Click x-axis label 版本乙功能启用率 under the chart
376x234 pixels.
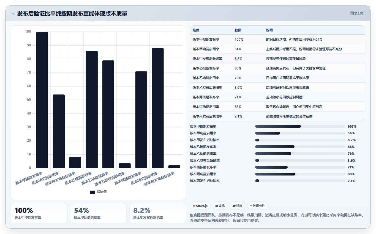[x=95, y=178]
